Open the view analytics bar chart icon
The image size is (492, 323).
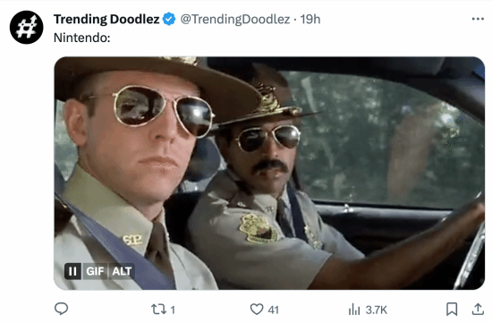[x=354, y=310]
